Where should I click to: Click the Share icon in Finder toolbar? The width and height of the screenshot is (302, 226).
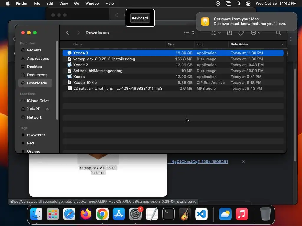click(229, 33)
